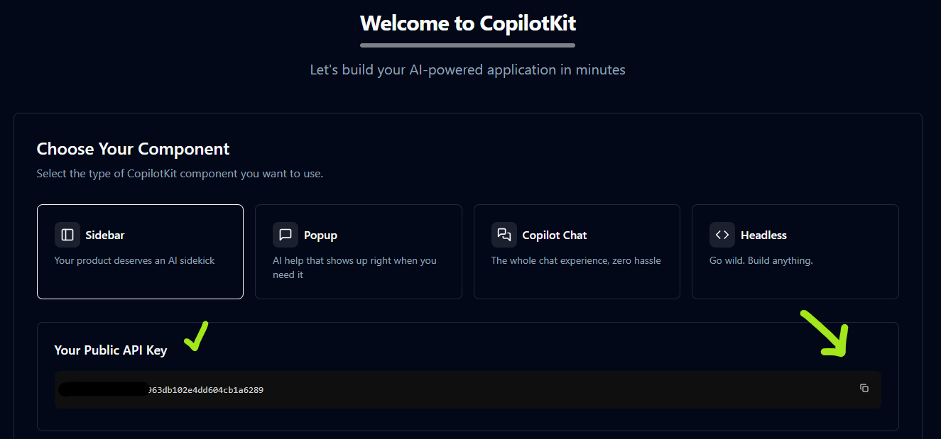Click the Copilot Chat bubbles icon

504,235
